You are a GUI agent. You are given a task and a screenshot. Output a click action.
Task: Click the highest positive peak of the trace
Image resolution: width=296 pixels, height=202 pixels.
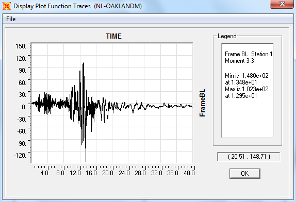[x=84, y=63]
